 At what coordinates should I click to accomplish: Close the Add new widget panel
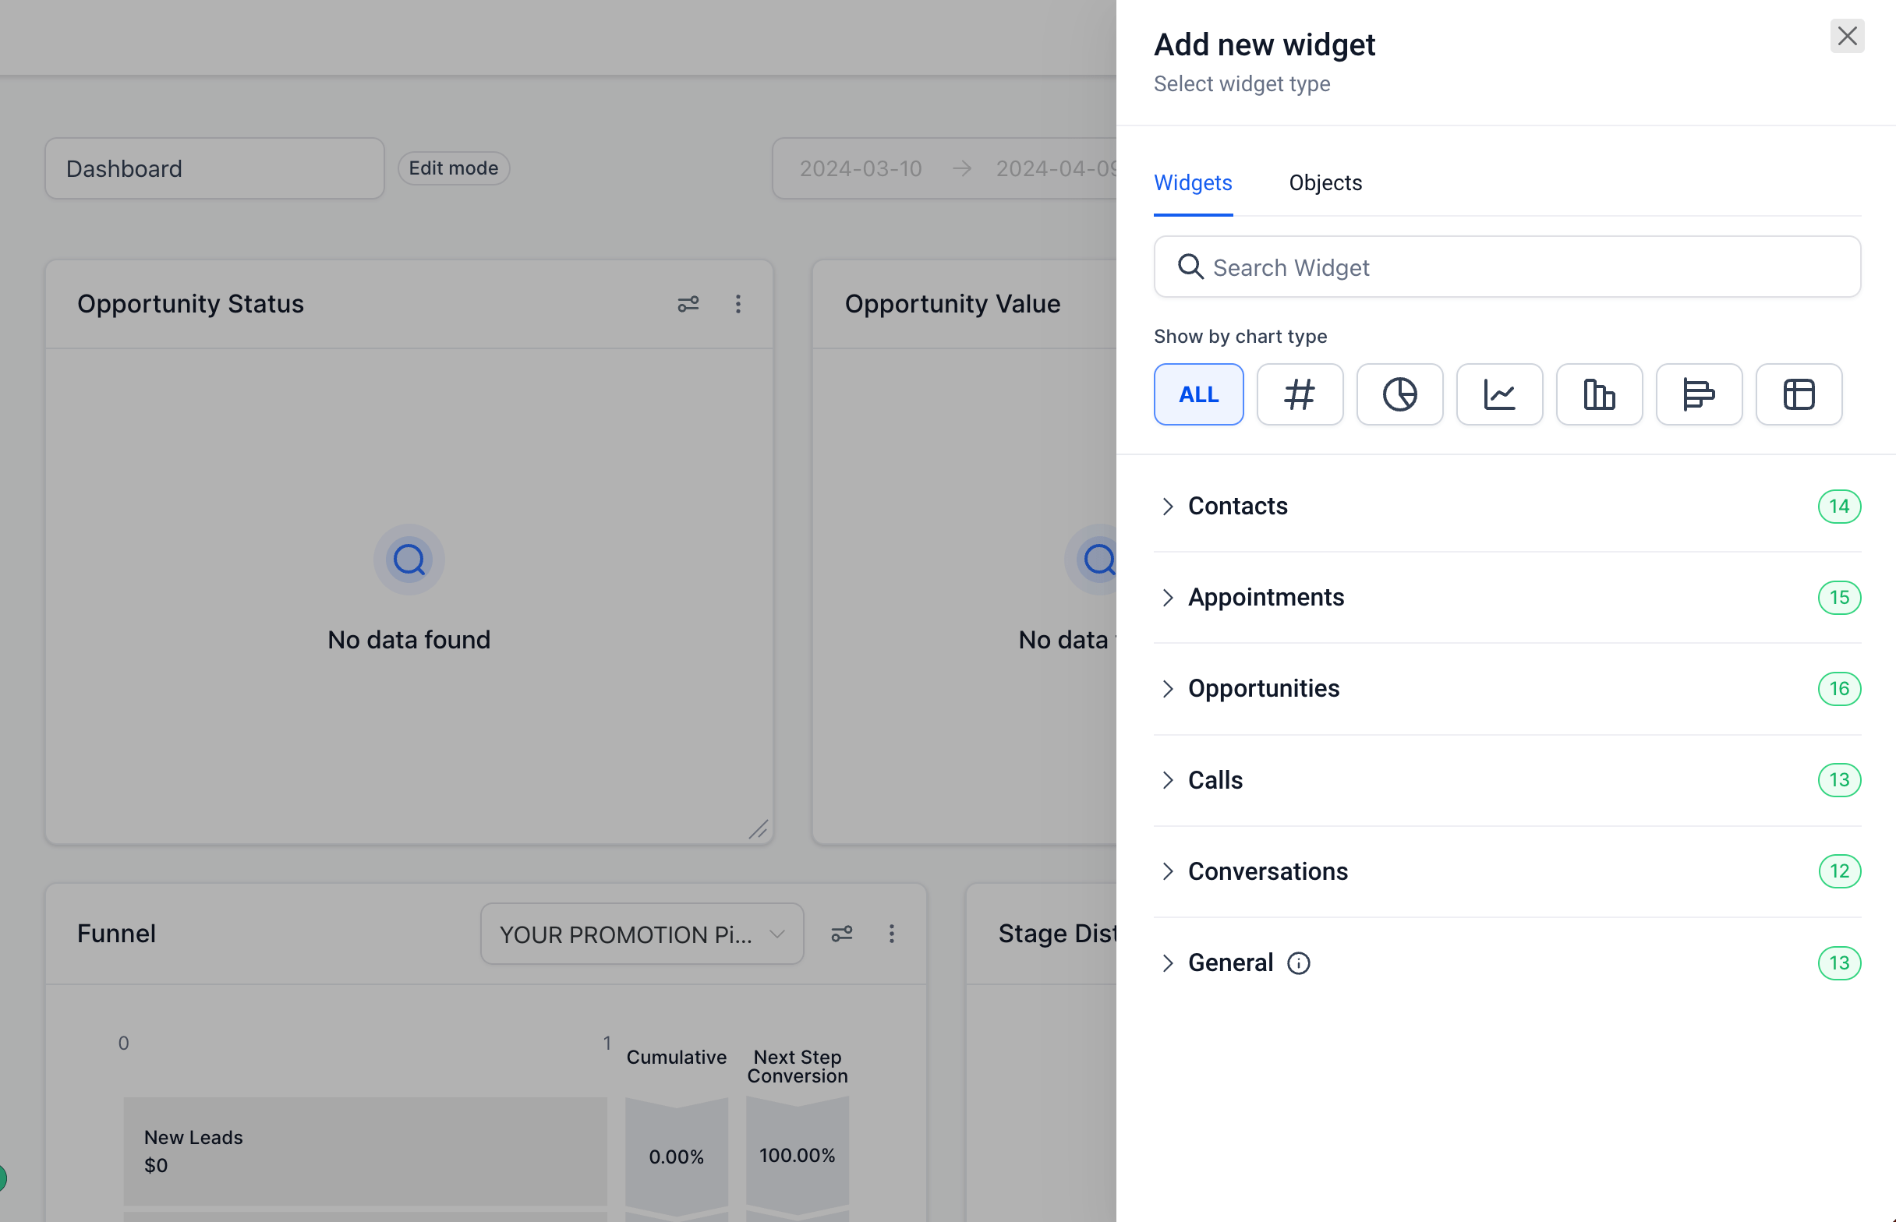click(1846, 36)
